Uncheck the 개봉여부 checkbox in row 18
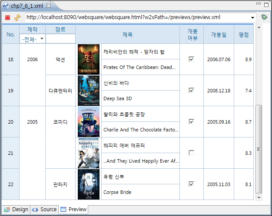272x216 pixels. pyautogui.click(x=191, y=59)
